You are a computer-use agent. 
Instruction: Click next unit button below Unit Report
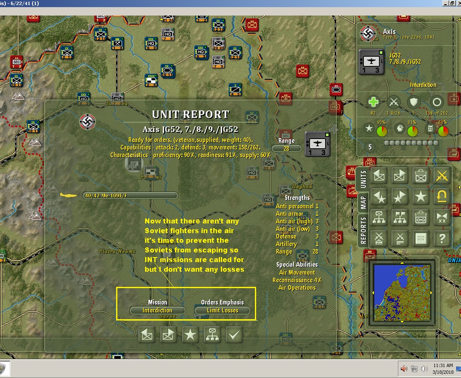click(169, 335)
